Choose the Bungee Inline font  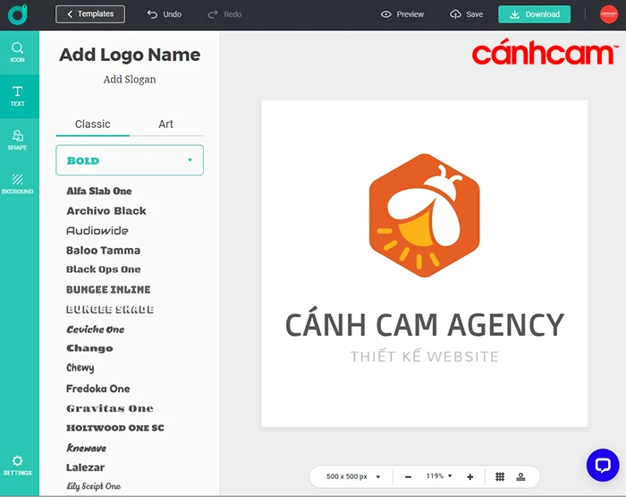click(108, 289)
